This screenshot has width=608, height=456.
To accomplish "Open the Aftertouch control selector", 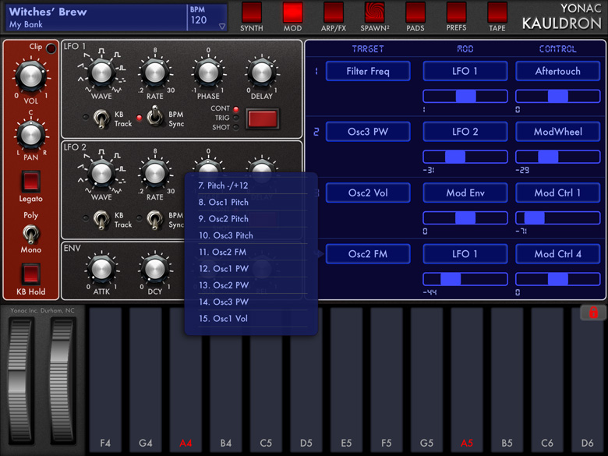I will pyautogui.click(x=558, y=71).
